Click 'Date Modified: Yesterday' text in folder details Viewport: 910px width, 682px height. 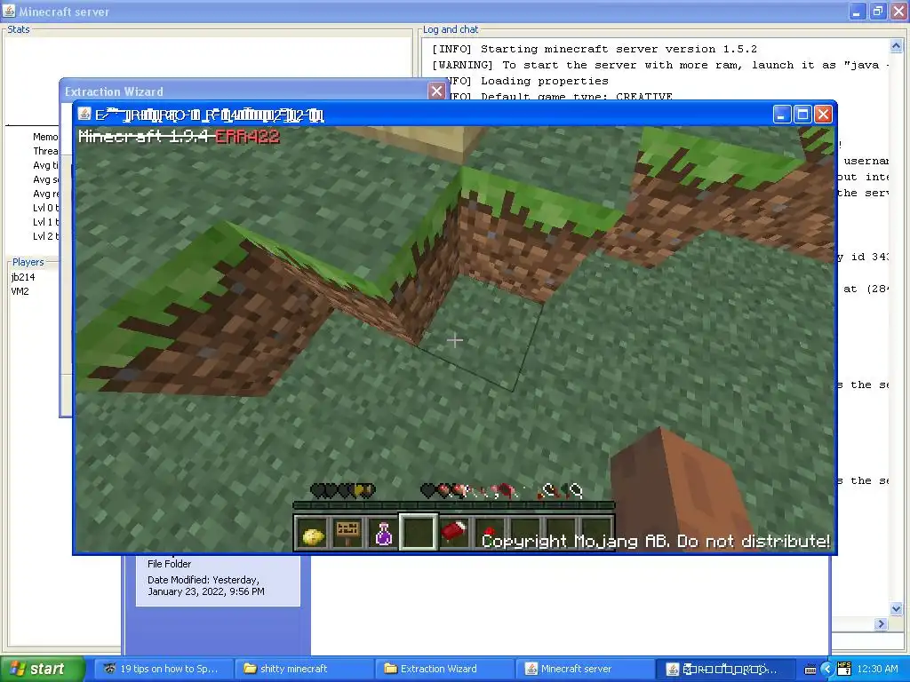tap(206, 586)
